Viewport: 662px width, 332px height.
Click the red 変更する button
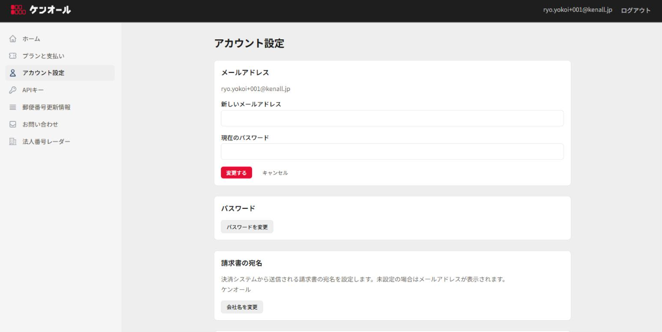[x=236, y=172]
